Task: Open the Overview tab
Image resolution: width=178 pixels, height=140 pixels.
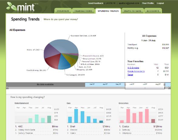Action: pos(63,11)
